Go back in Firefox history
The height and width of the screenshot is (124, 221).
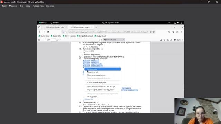(x=40, y=32)
